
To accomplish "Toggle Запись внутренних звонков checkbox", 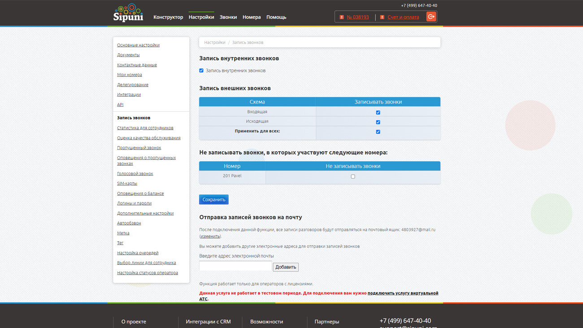I will coord(201,70).
